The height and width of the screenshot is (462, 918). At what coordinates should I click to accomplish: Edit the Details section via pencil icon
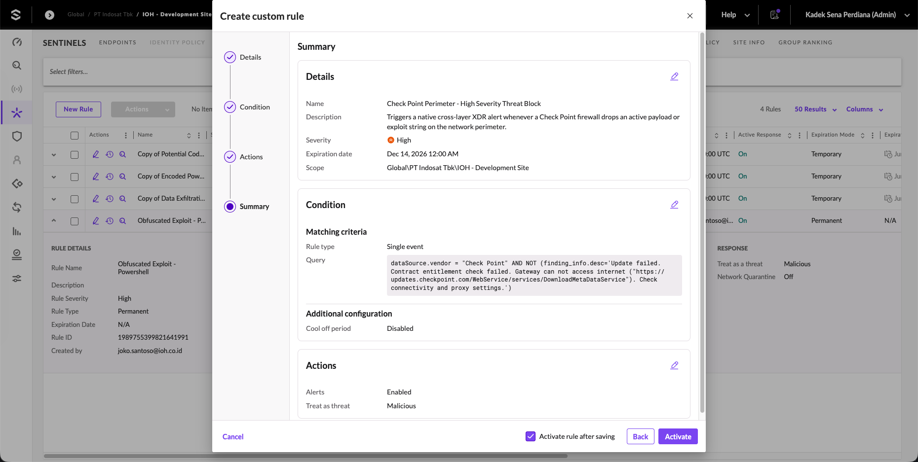pyautogui.click(x=674, y=76)
